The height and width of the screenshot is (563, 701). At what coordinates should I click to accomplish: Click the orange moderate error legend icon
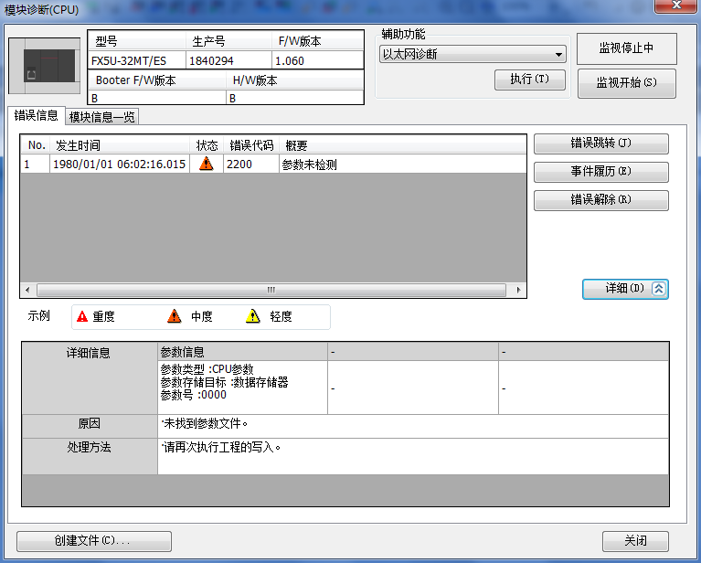click(x=175, y=317)
